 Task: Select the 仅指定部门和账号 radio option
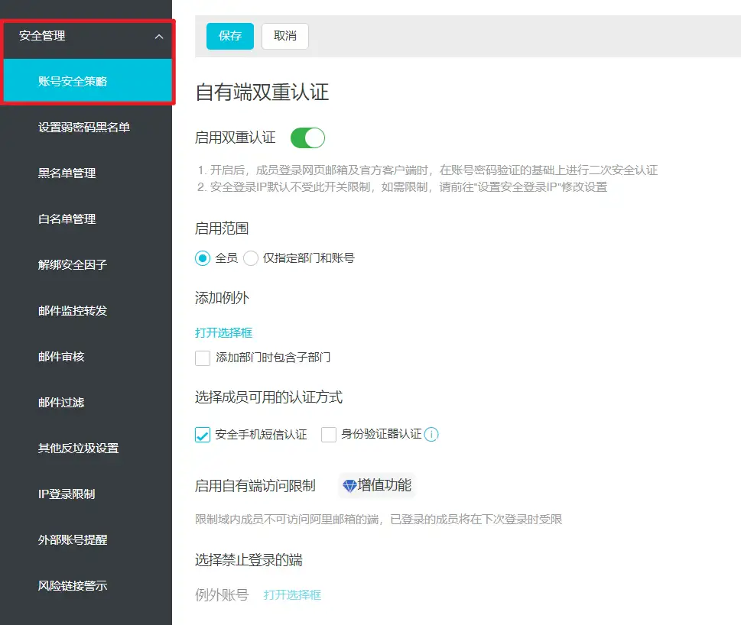tap(251, 258)
